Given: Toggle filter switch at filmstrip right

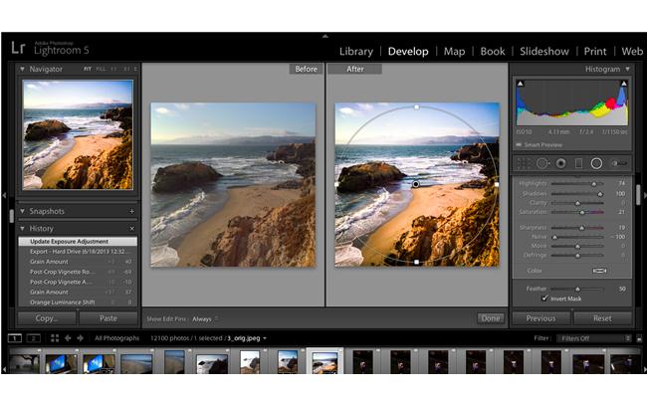Looking at the screenshot, I should (639, 338).
